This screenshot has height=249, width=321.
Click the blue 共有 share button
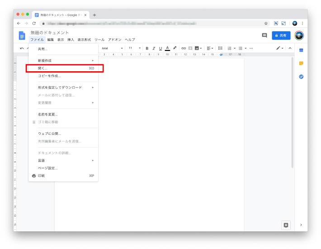(281, 36)
